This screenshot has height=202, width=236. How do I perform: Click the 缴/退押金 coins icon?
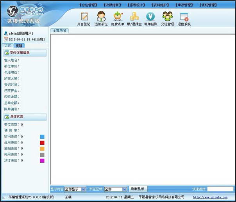(x=134, y=16)
